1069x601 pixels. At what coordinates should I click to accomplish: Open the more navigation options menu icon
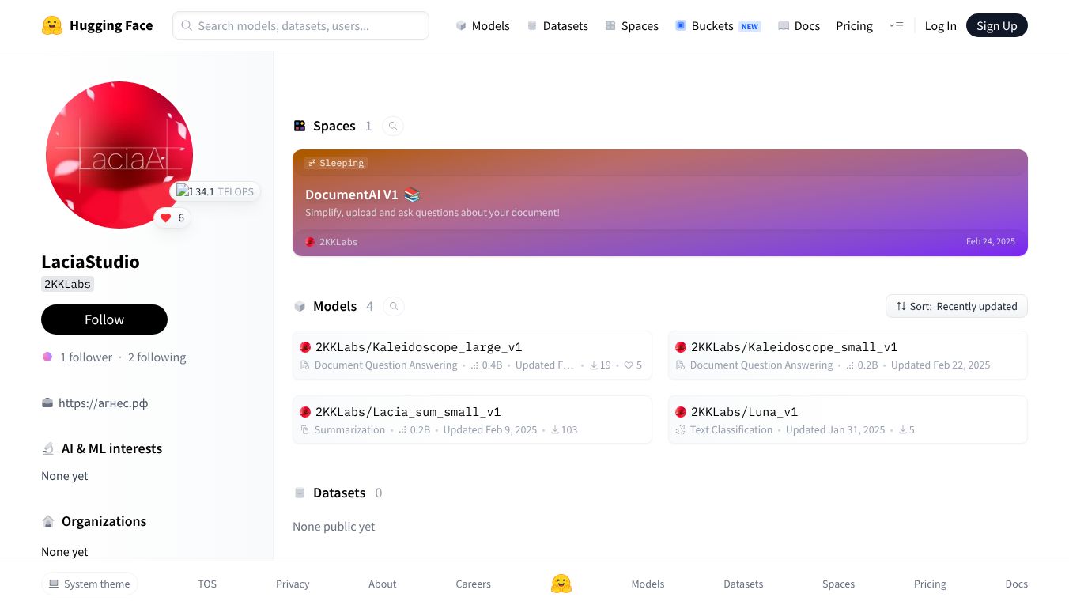pyautogui.click(x=896, y=25)
